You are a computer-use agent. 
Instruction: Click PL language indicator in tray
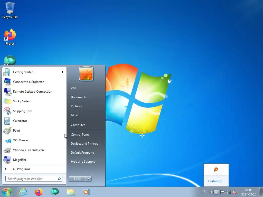(x=204, y=191)
